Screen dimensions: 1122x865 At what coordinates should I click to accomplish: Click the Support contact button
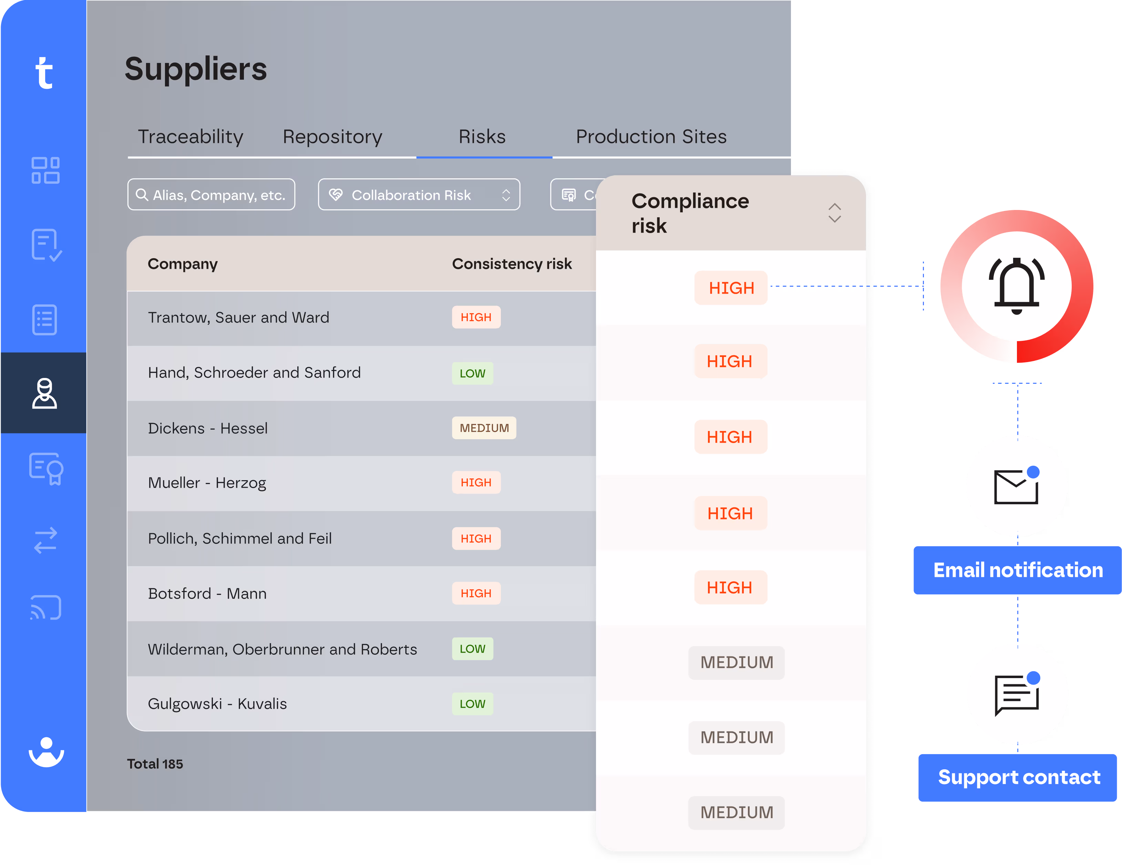pyautogui.click(x=1017, y=777)
